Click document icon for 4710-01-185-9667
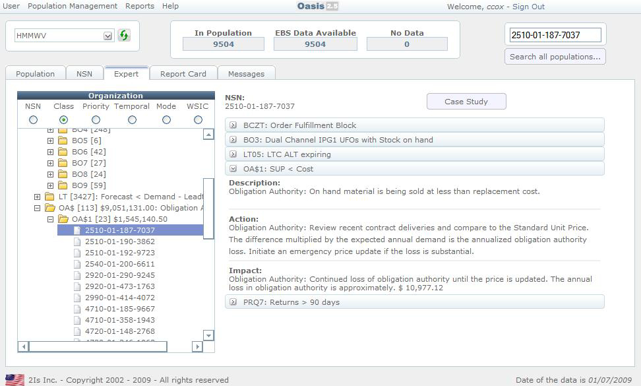Viewport: 641px width, 386px height. pos(77,309)
